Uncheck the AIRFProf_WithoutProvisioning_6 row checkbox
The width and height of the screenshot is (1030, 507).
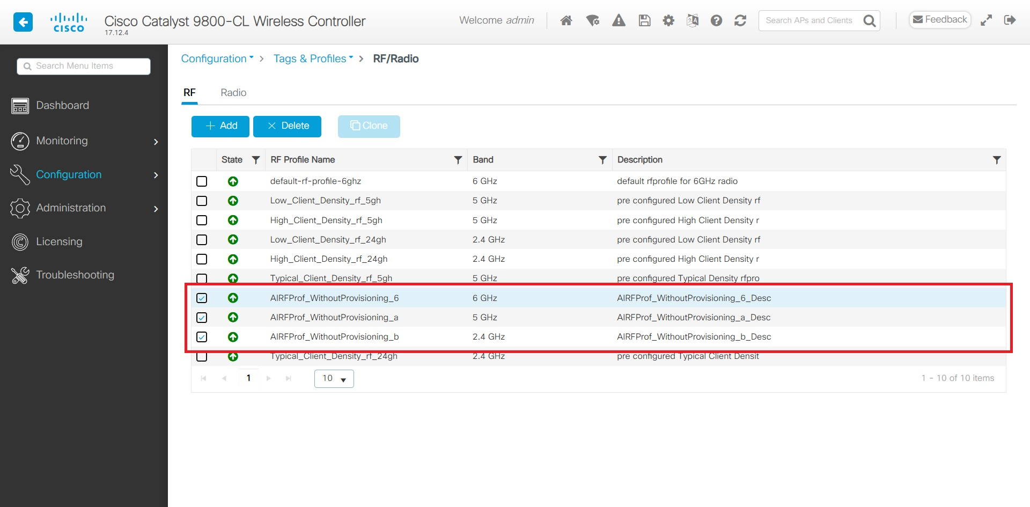(202, 298)
